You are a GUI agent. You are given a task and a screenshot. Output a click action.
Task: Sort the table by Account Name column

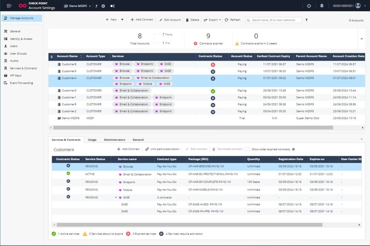point(69,57)
